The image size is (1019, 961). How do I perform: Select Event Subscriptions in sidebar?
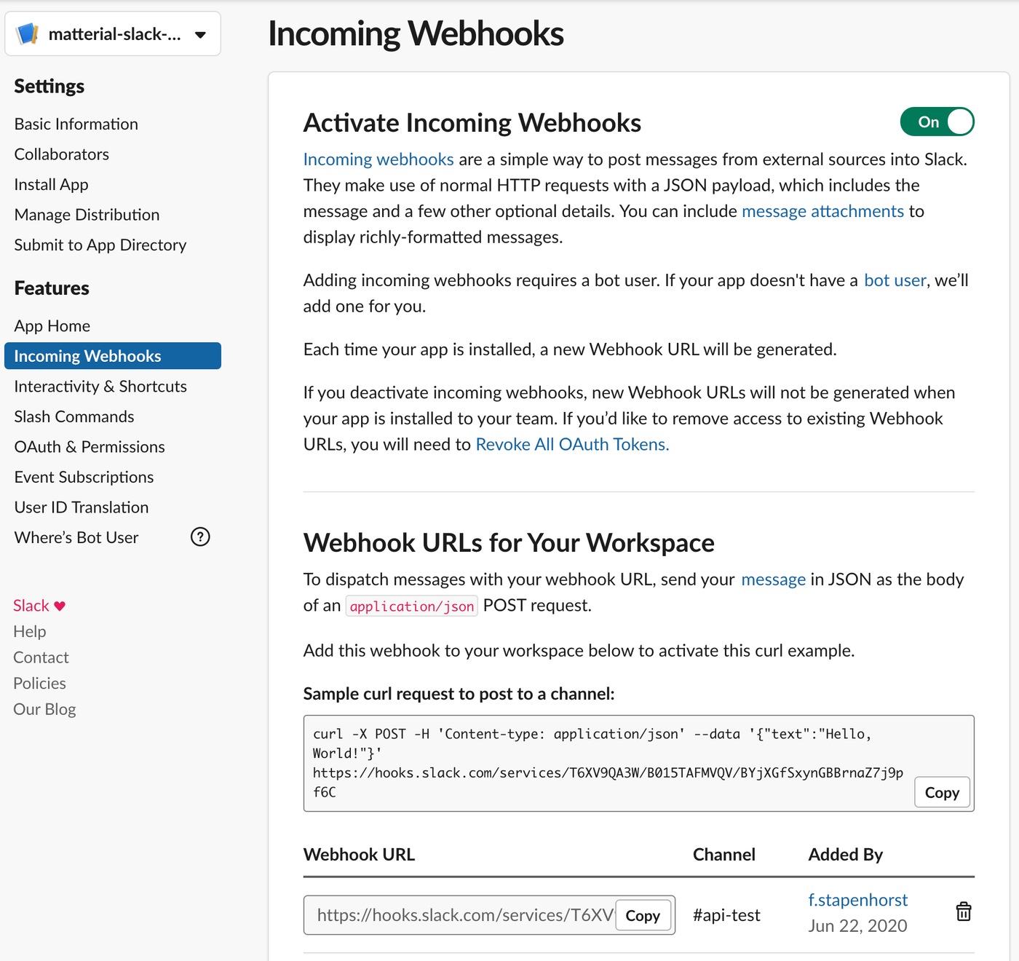tap(84, 477)
